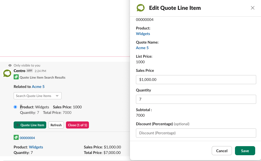
Task: Click the green tag icon beside 00000004
Action: (x=16, y=138)
